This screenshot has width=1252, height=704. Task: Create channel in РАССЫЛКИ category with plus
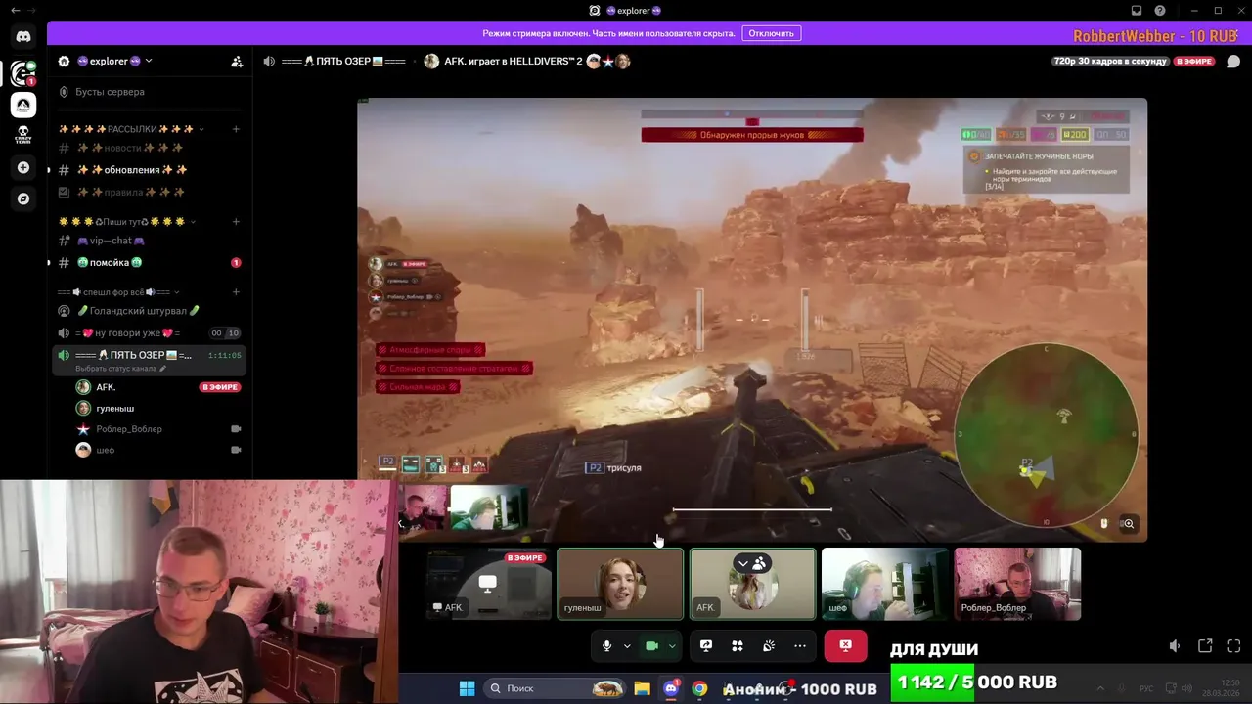point(236,129)
